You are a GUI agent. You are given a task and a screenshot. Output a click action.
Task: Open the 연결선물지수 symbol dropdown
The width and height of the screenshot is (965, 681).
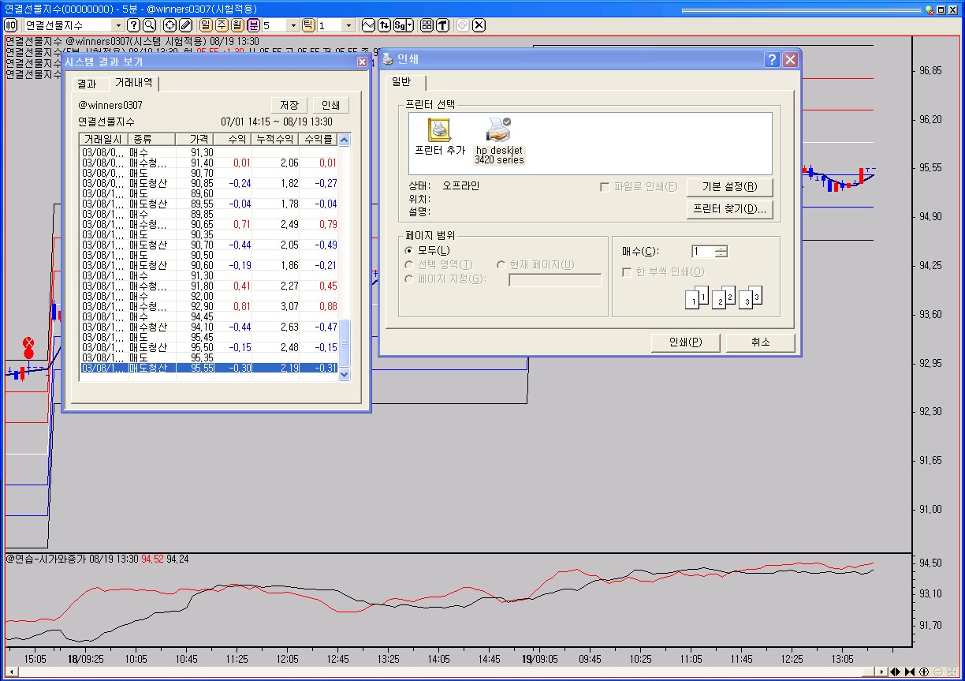coord(118,25)
